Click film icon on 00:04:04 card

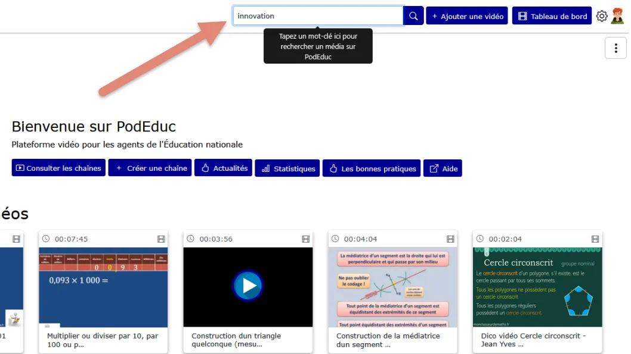tap(450, 239)
